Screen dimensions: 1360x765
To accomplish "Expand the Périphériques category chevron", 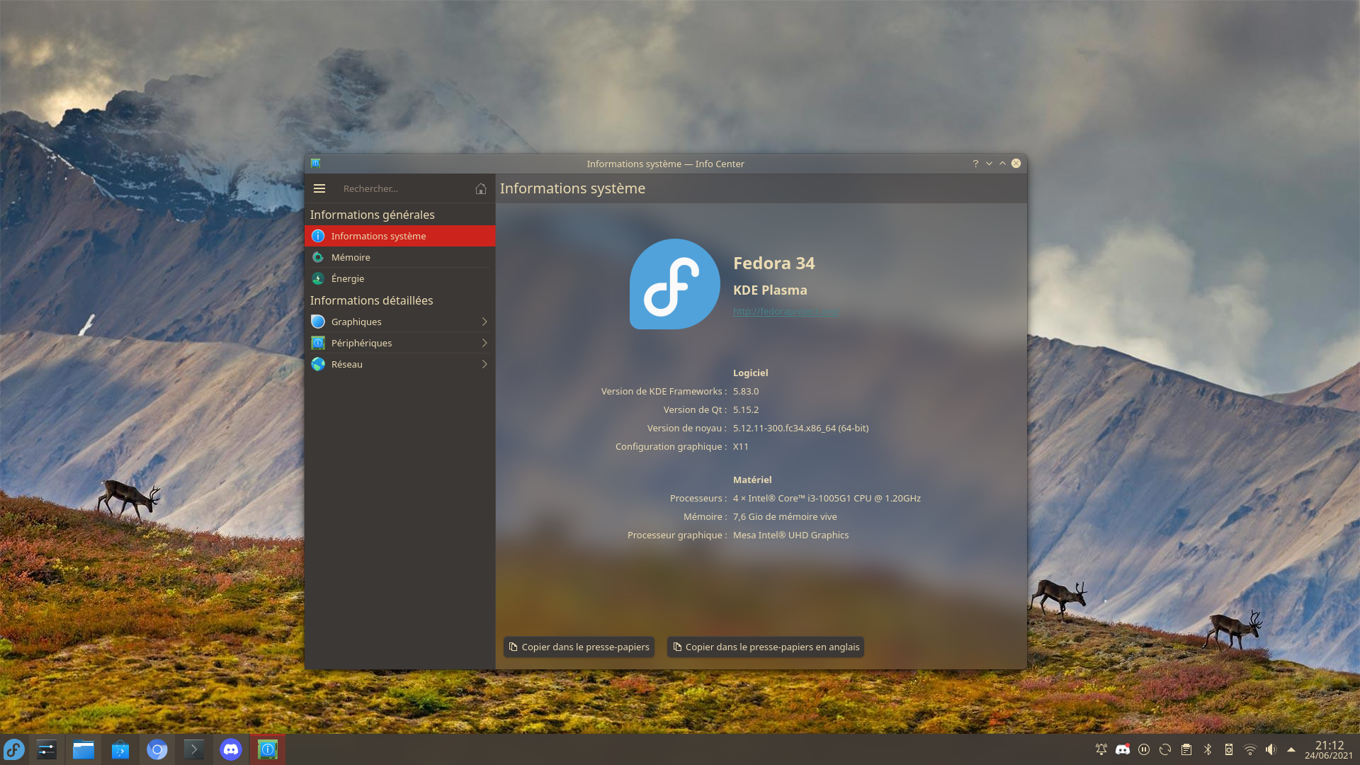I will (x=484, y=343).
